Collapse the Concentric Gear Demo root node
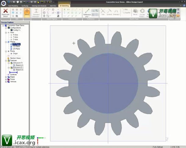This screenshot has width=186, height=148. click(3, 25)
